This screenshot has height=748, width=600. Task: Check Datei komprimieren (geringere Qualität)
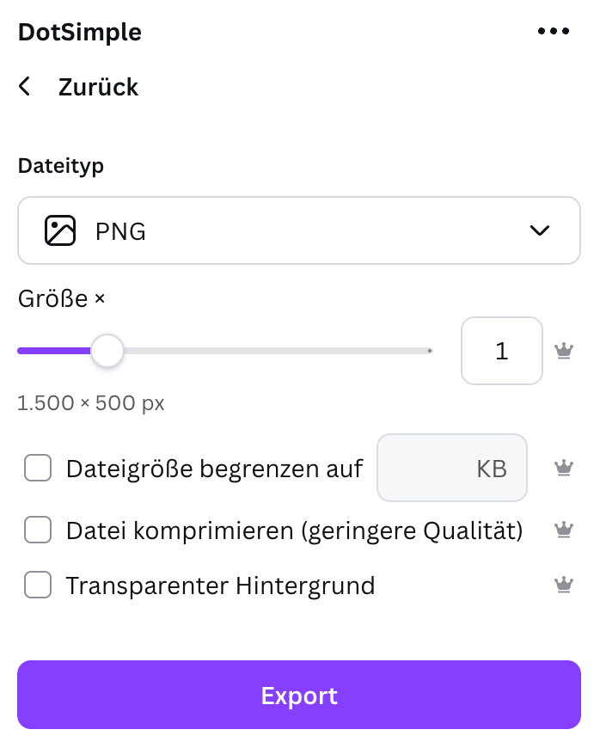38,530
